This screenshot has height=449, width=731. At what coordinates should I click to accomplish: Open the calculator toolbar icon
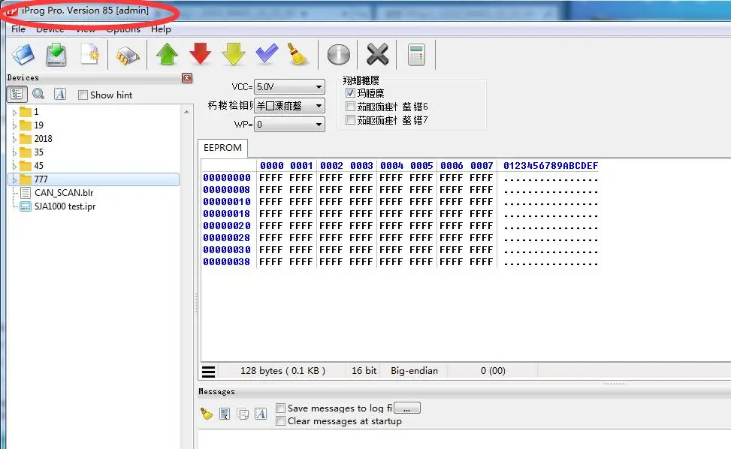click(416, 55)
